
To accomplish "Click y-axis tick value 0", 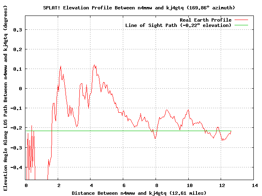I will [20, 89].
